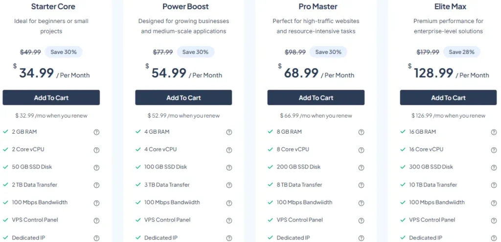Add Elite Max plan to cart
This screenshot has height=242, width=501.
coord(448,97)
